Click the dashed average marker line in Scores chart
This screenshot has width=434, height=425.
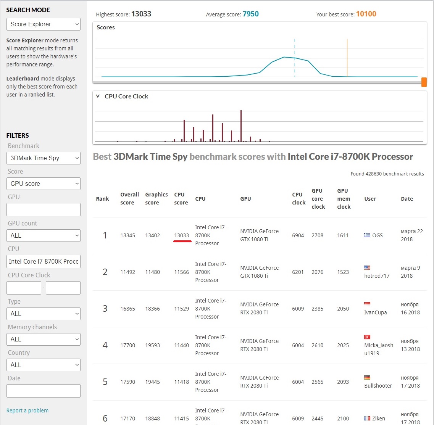[x=295, y=58]
